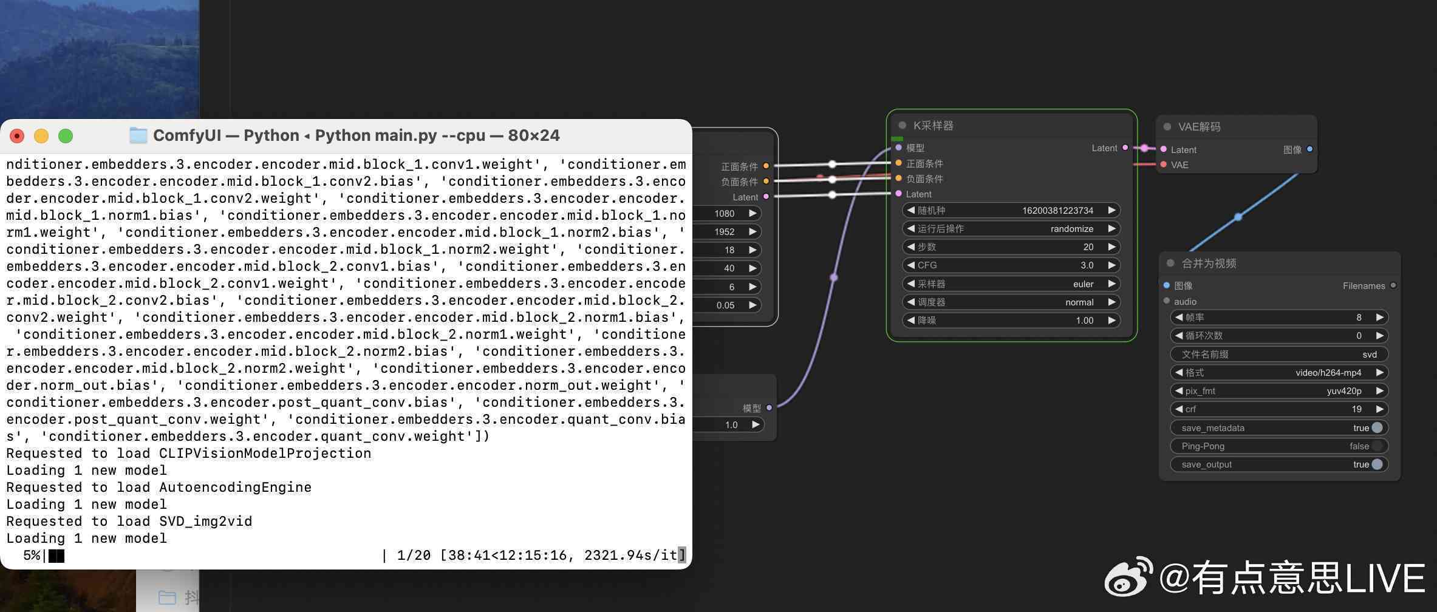Click the 模型 output socket on lower-left node

pyautogui.click(x=769, y=408)
